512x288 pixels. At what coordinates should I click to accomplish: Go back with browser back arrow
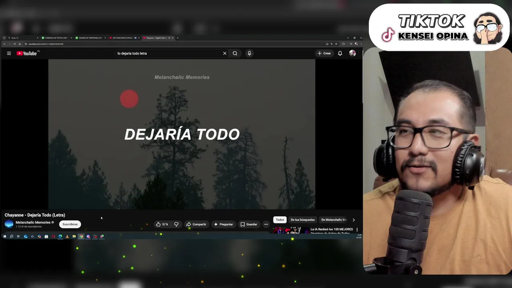click(x=4, y=44)
